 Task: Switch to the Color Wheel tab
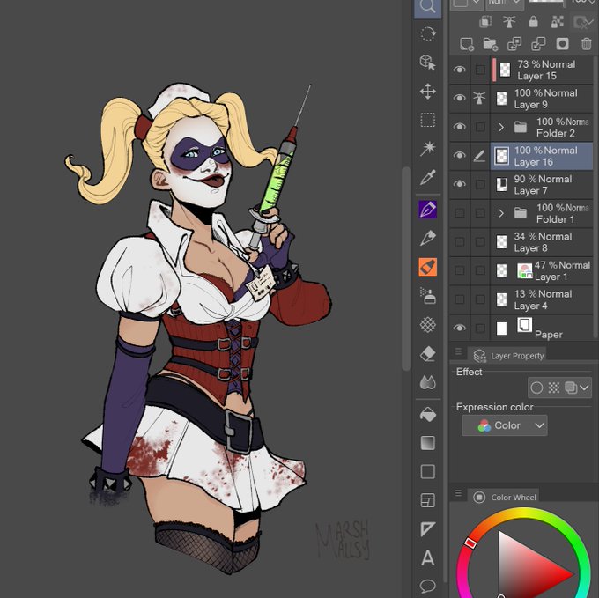pos(504,498)
